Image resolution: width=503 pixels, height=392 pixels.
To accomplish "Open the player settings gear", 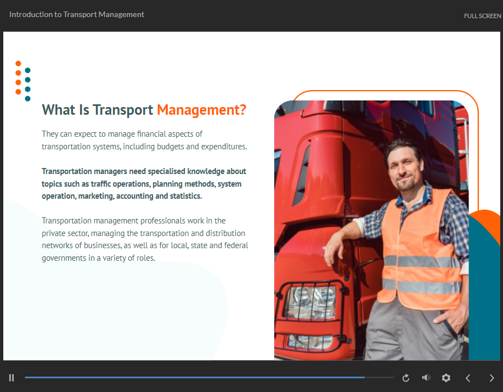I will tap(446, 378).
